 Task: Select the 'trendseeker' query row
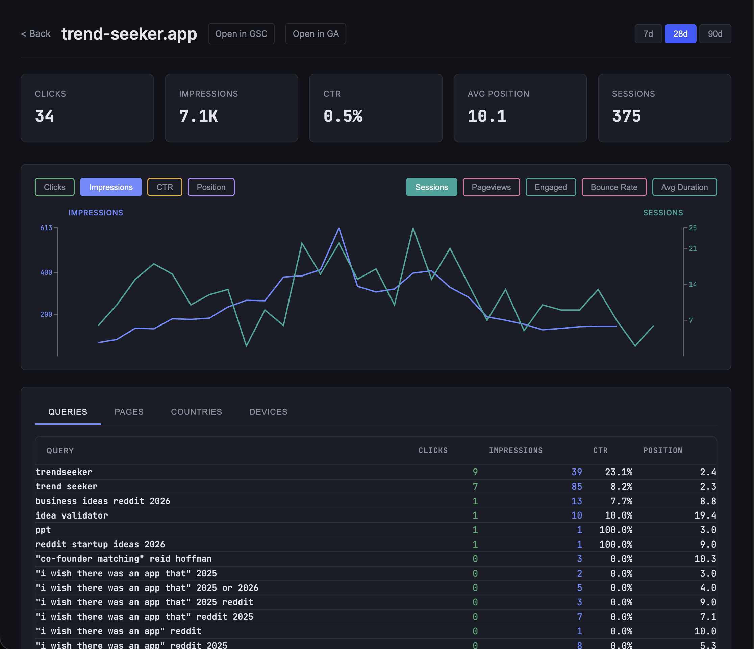(376, 472)
